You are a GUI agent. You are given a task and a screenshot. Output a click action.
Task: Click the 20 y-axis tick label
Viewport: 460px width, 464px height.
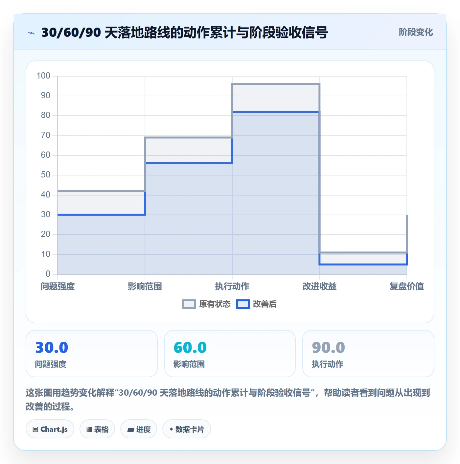coord(46,234)
